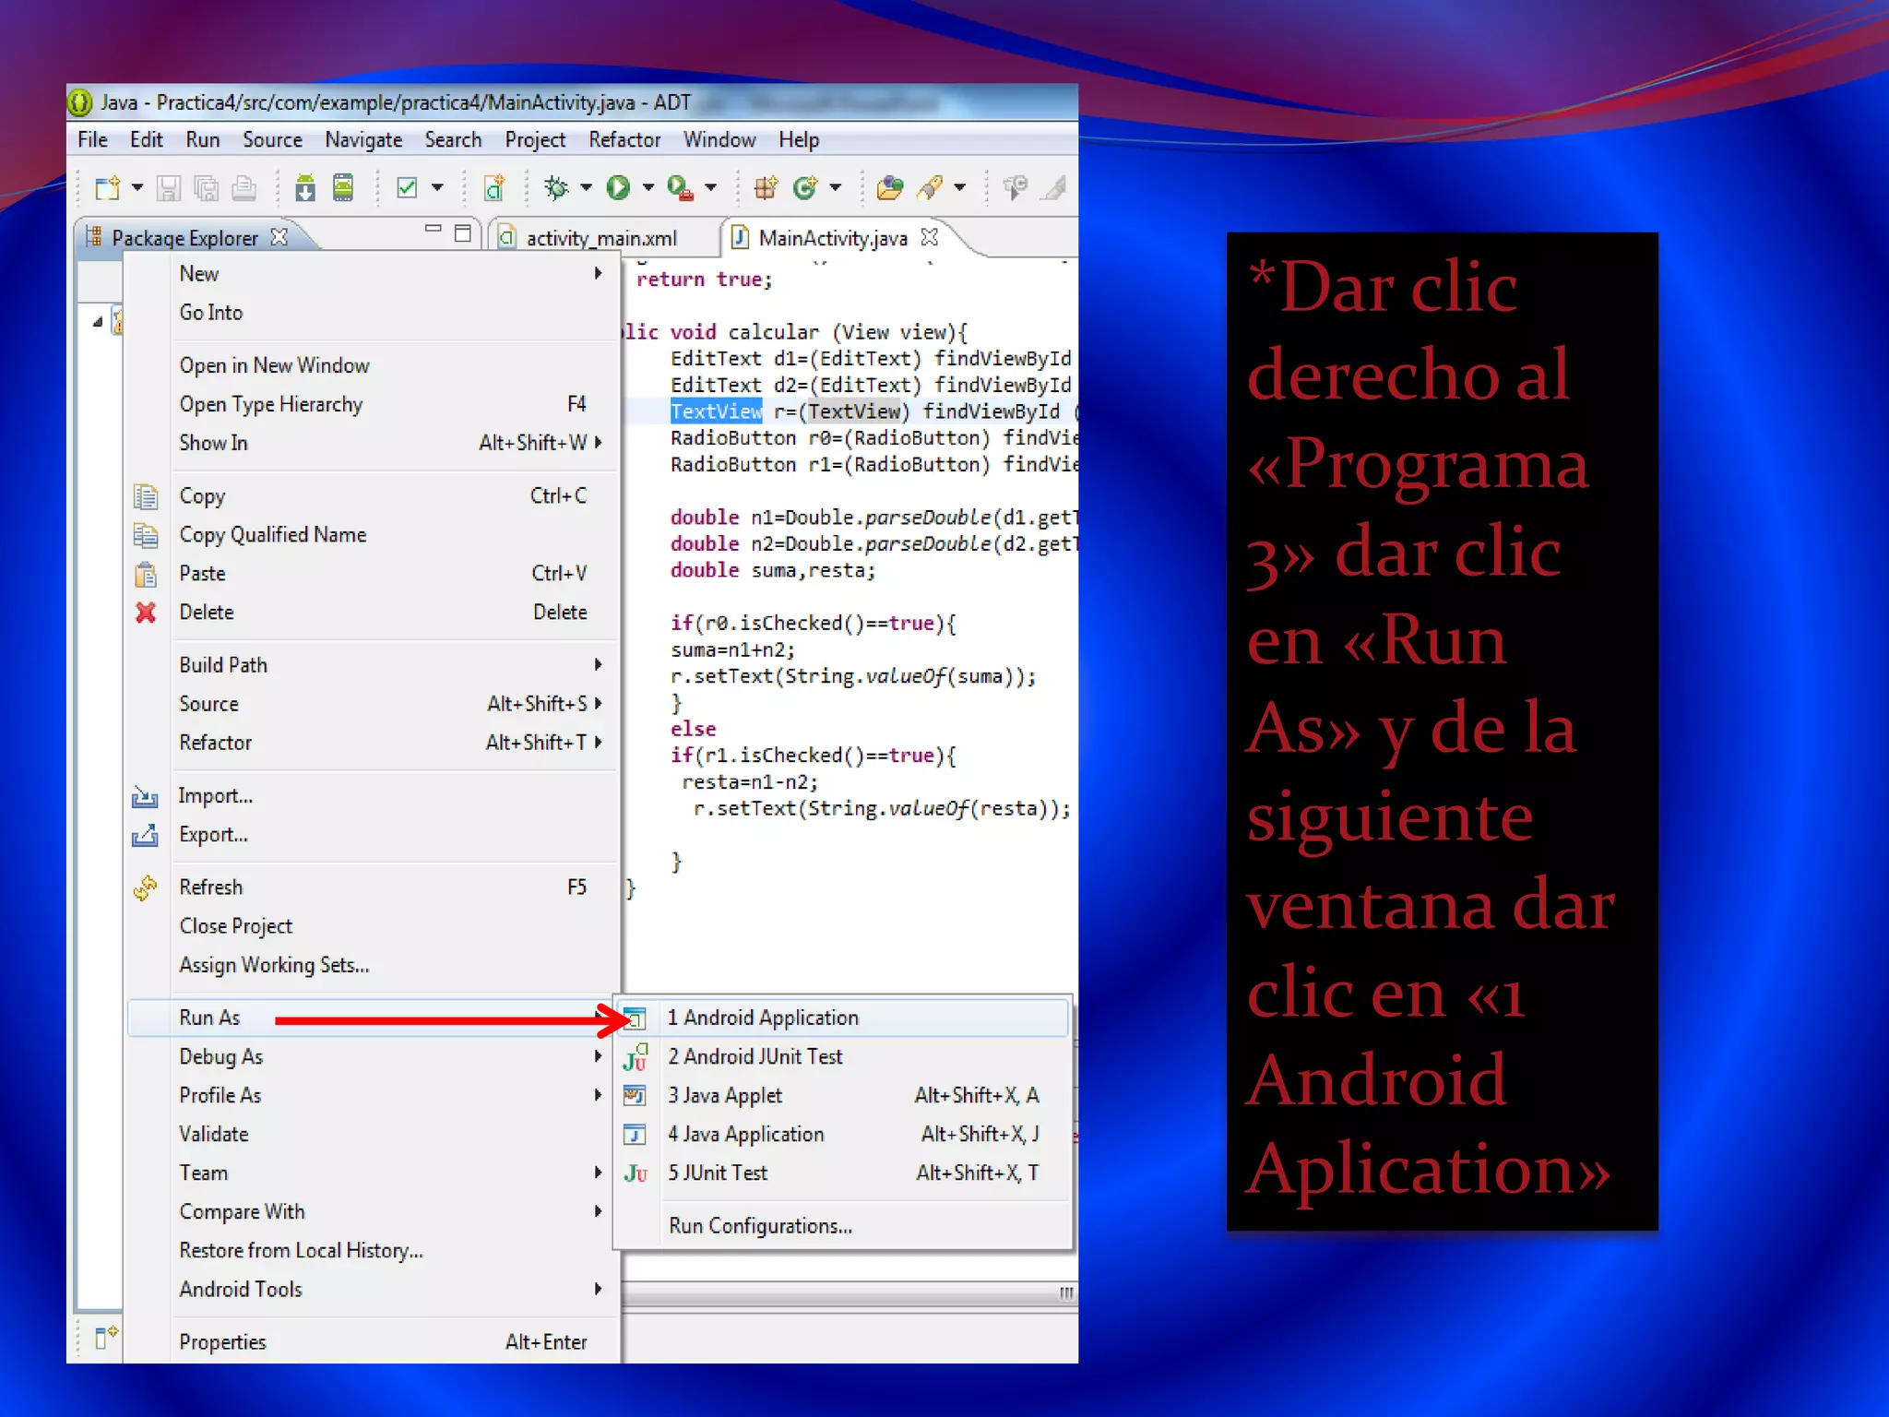Choose Restore from Local History...

tap(373, 1251)
